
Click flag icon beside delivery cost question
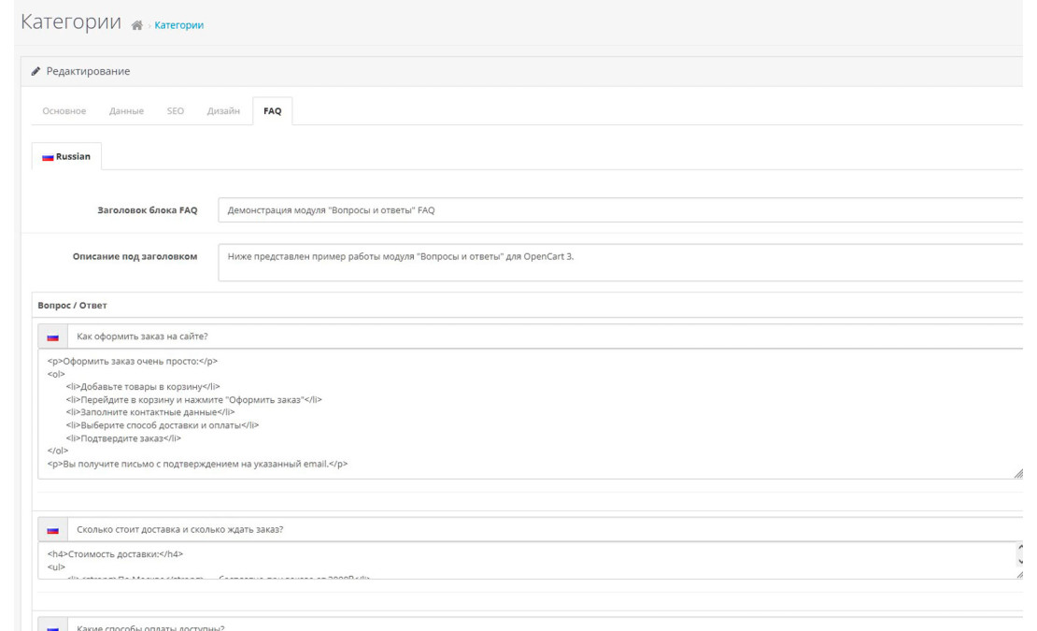tap(53, 530)
